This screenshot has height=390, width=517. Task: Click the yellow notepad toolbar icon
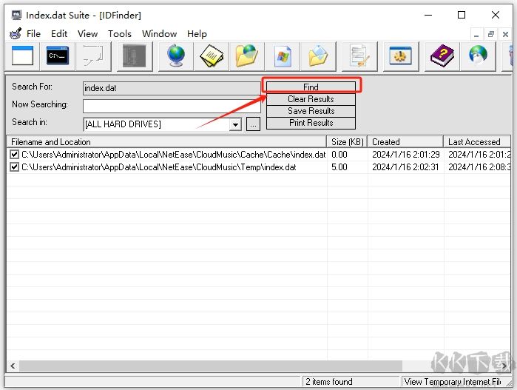[212, 56]
